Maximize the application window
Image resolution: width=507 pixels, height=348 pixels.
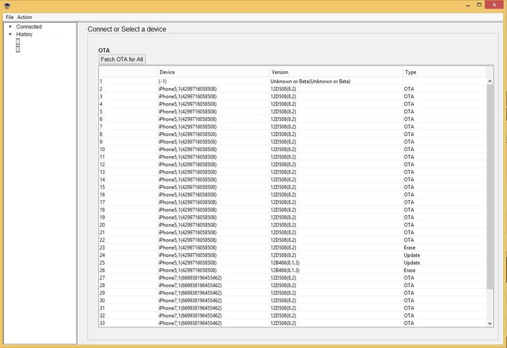(x=479, y=5)
